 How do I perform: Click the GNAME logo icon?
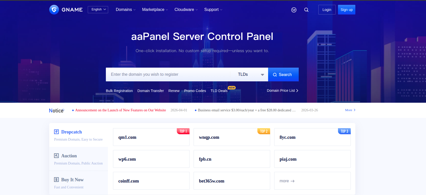[x=54, y=10]
